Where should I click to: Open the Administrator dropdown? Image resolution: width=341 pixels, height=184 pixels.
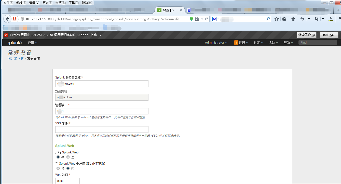pos(216,43)
